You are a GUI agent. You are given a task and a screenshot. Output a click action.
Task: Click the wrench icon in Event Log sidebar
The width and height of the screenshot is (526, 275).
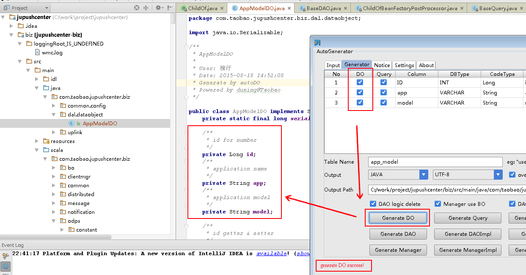tap(6, 256)
